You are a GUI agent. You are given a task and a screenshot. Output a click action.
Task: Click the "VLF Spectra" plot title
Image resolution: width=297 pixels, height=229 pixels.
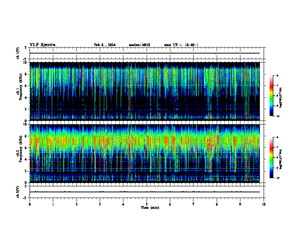pos(42,45)
